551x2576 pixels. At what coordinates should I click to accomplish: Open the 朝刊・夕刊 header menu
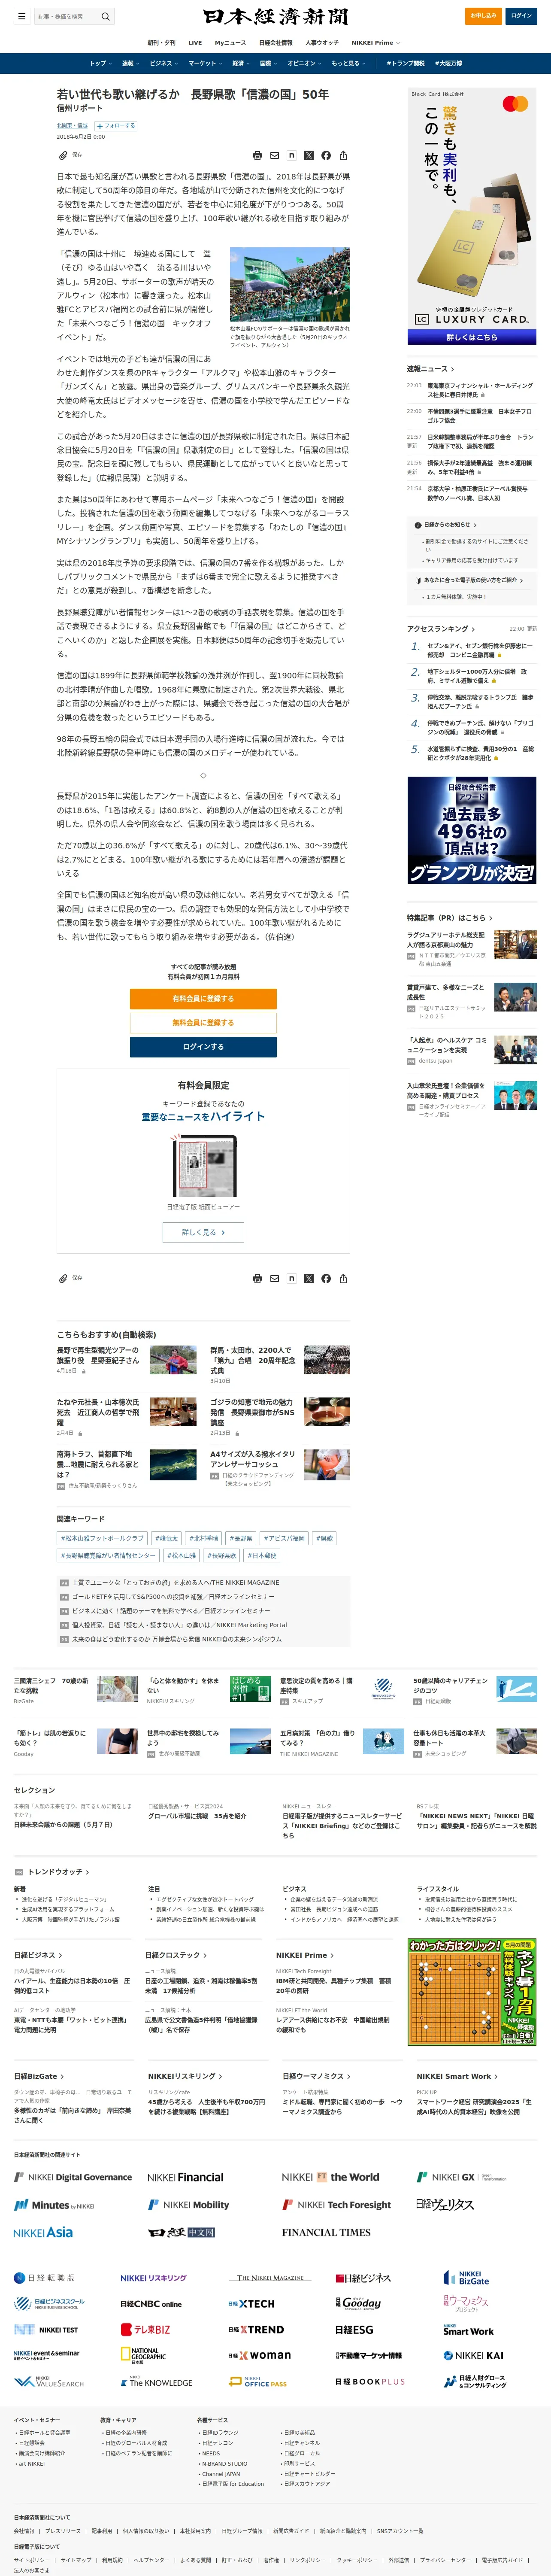click(x=161, y=43)
